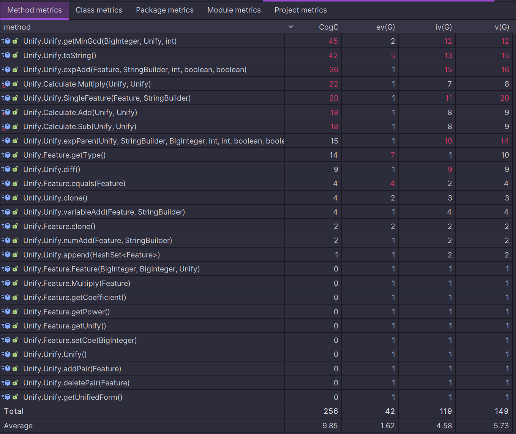Click method icon for Unify.Feature.equals row
Viewport: 516px width, 434px height.
click(6, 183)
